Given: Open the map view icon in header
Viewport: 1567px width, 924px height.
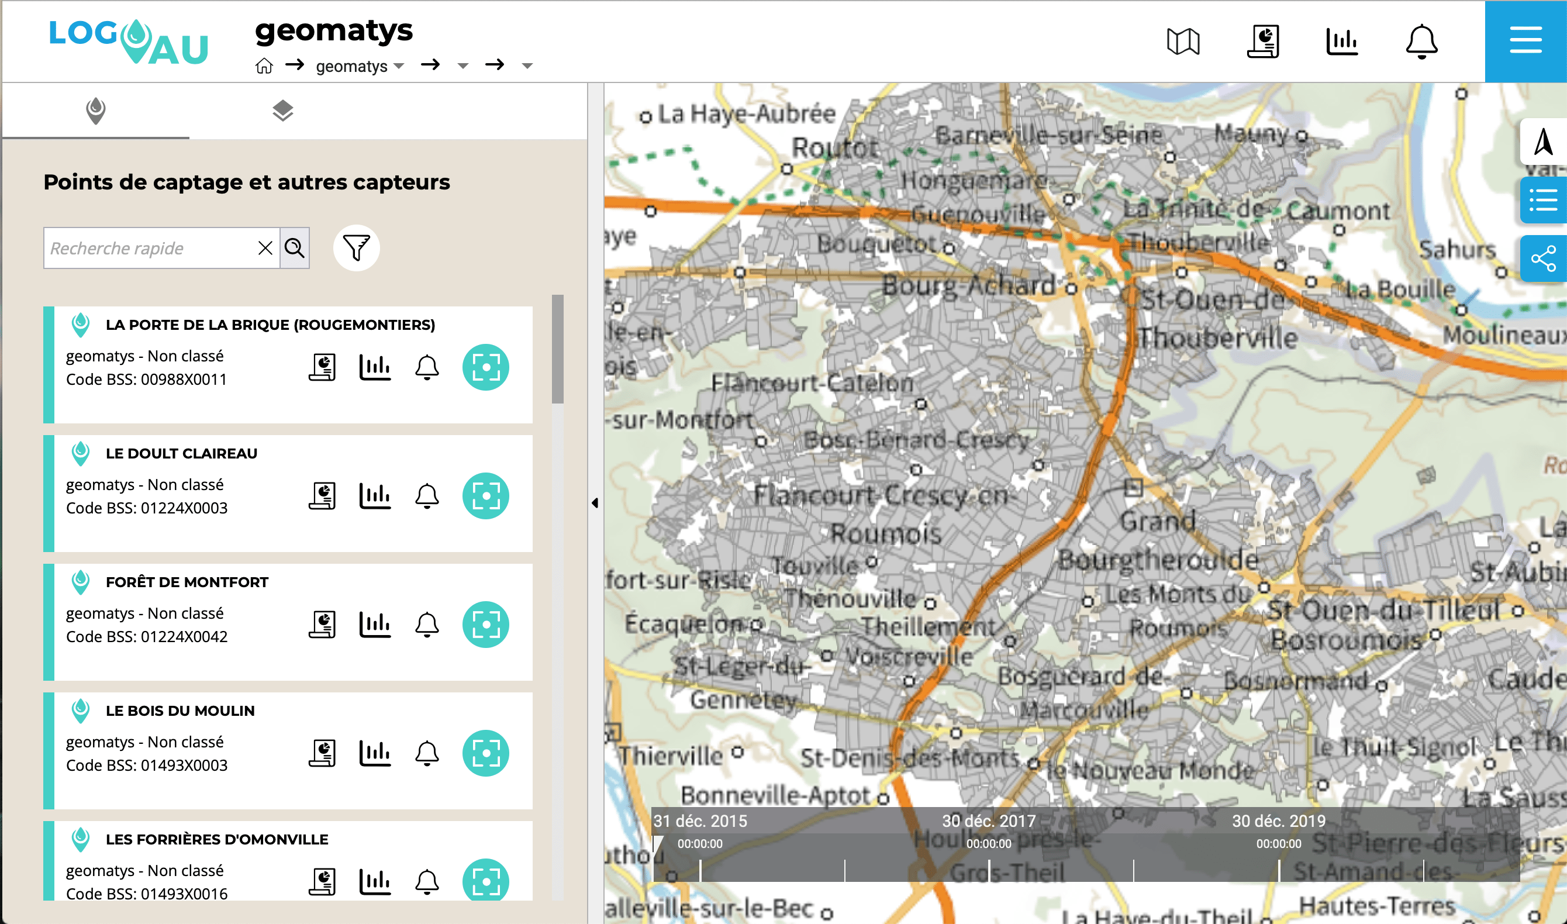Looking at the screenshot, I should click(x=1183, y=42).
